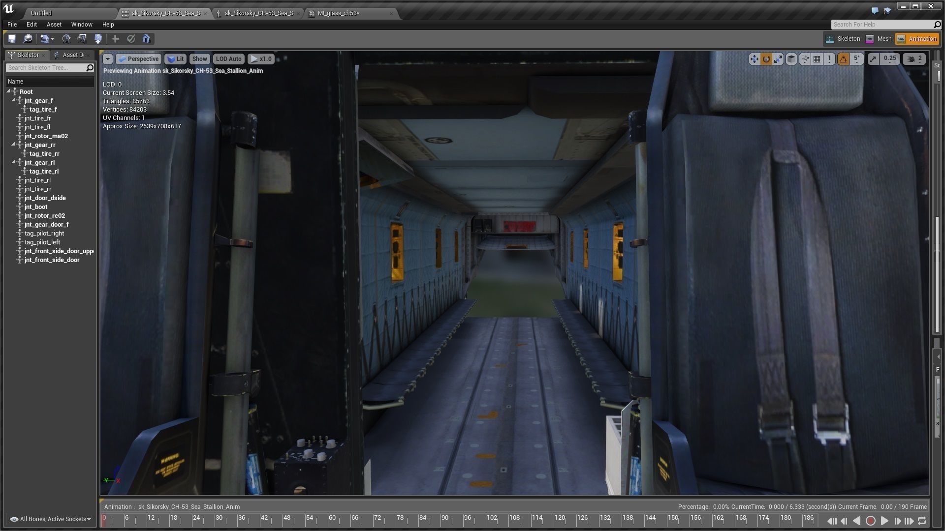Open the viewport options arrow dropdown
Viewport: 945px width, 531px height.
coord(107,59)
